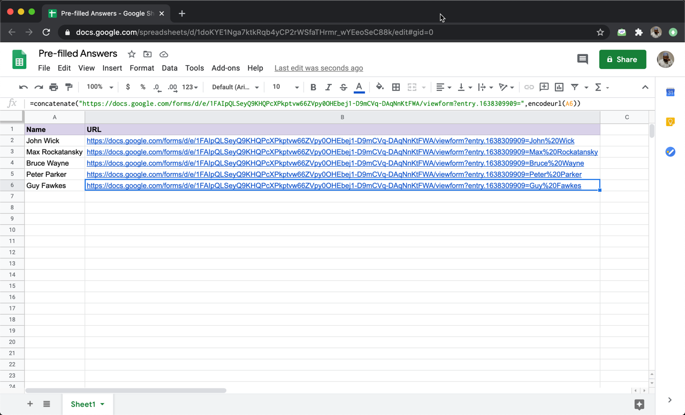Open the Add-ons menu
Image resolution: width=685 pixels, height=415 pixels.
pos(225,68)
